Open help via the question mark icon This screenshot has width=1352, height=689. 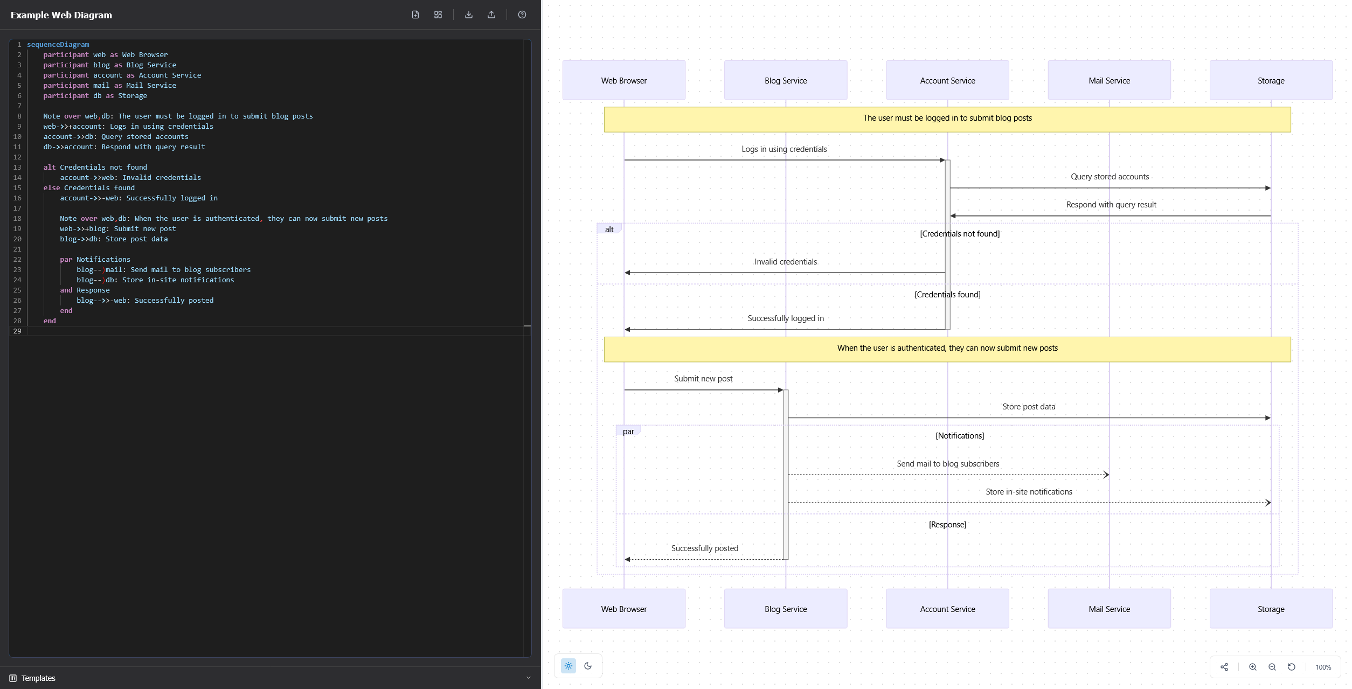[x=522, y=15]
